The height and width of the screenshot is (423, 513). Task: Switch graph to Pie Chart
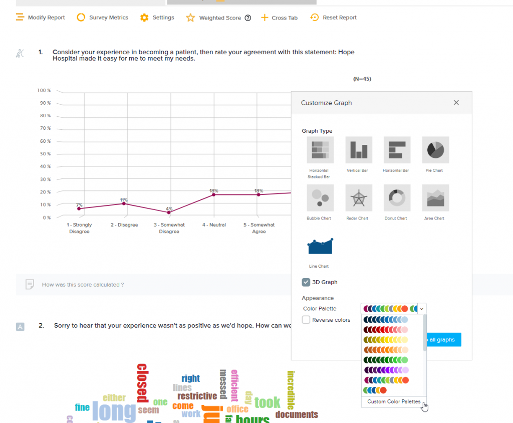pyautogui.click(x=435, y=150)
